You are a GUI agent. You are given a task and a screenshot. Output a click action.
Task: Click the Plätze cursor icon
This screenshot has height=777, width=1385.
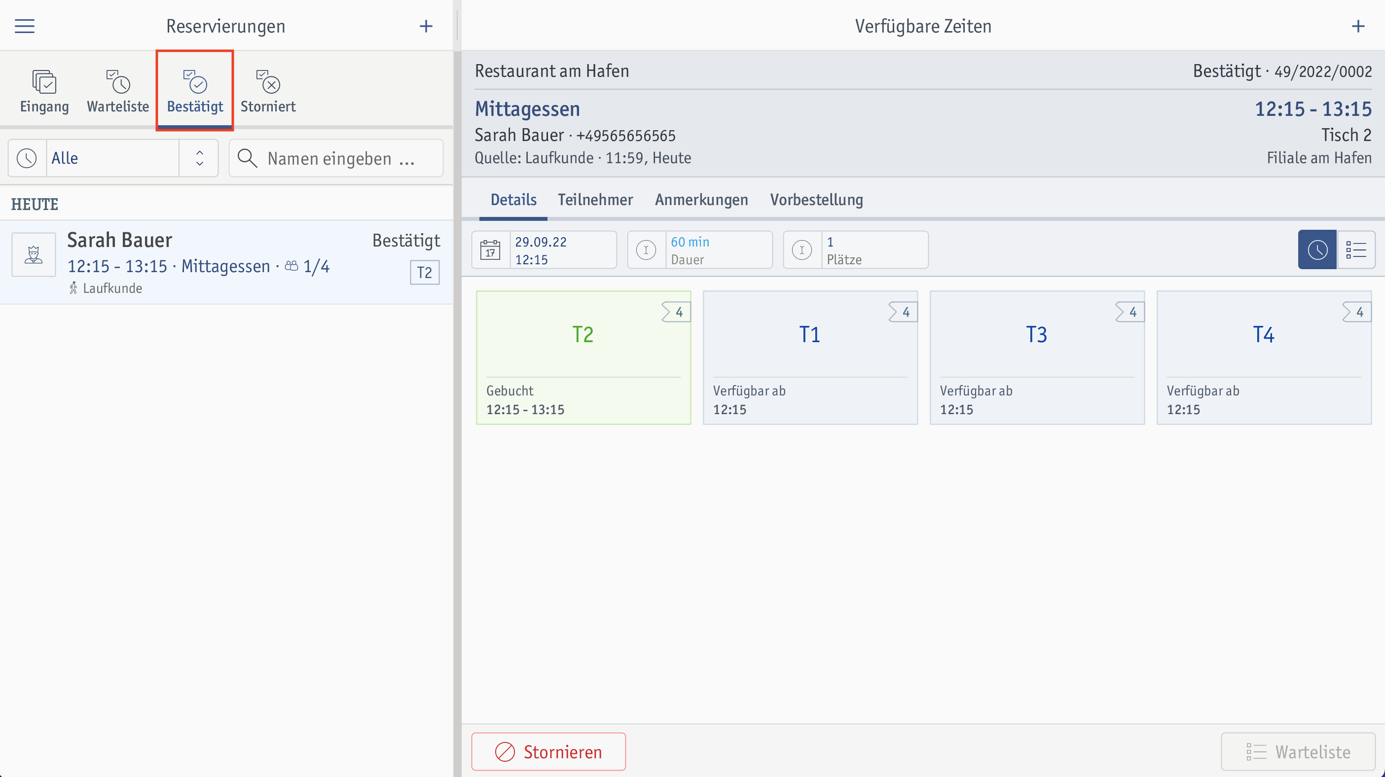pos(802,250)
